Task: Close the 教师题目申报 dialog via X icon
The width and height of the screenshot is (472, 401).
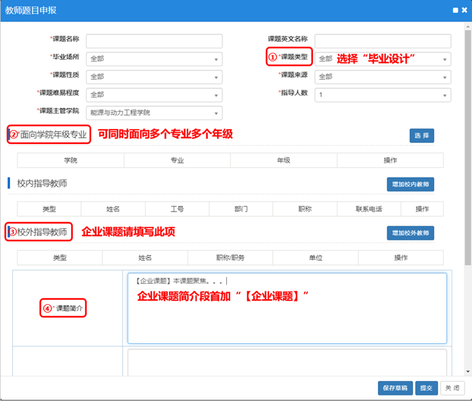Action: (463, 10)
